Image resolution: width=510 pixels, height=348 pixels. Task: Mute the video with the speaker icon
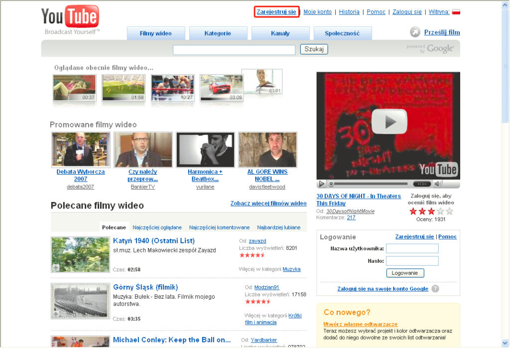pos(438,184)
